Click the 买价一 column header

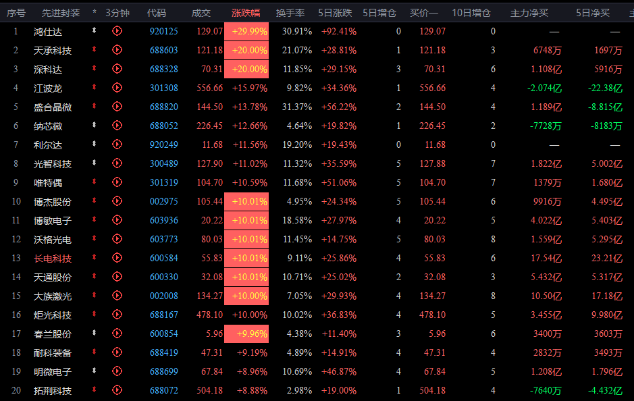click(x=424, y=13)
